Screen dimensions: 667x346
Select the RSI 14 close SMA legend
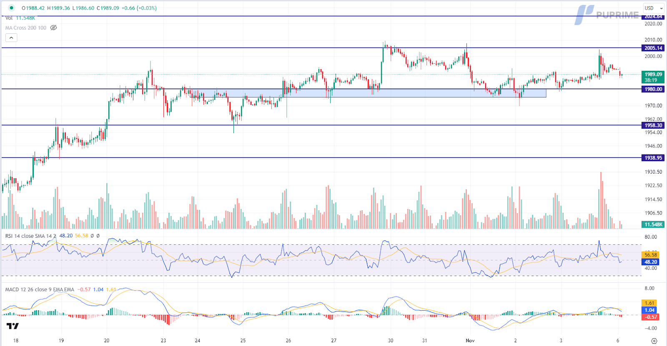30,236
